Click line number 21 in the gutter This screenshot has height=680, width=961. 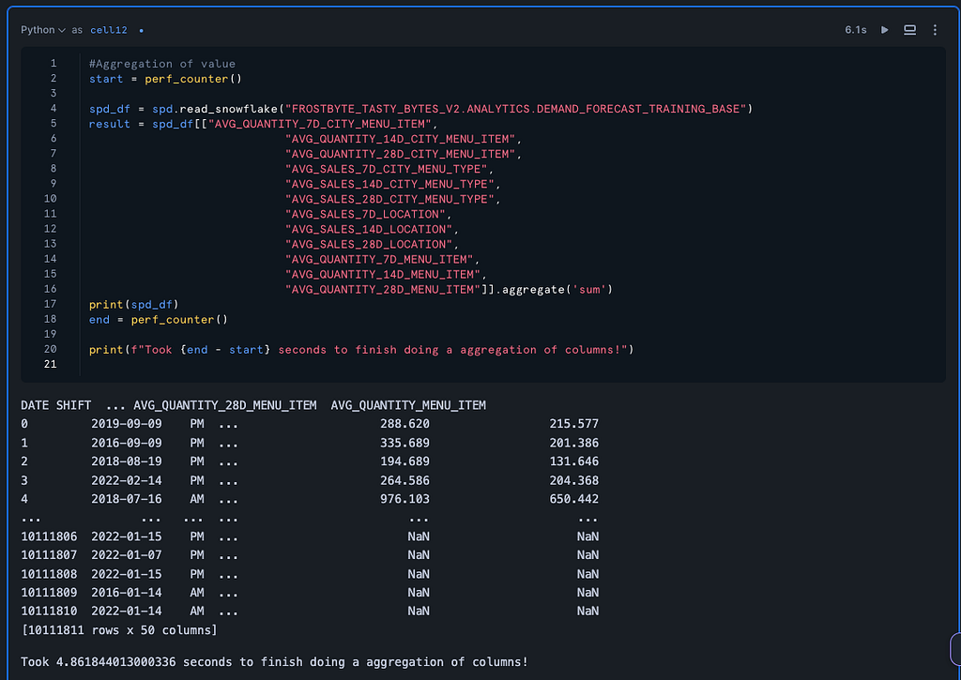coord(51,365)
